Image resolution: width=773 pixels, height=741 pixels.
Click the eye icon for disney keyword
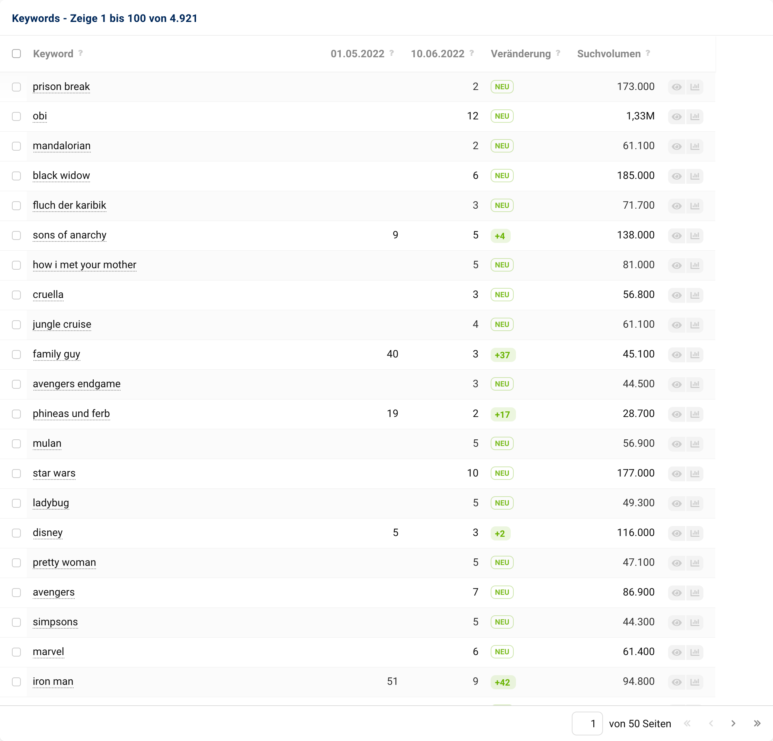[x=676, y=533]
